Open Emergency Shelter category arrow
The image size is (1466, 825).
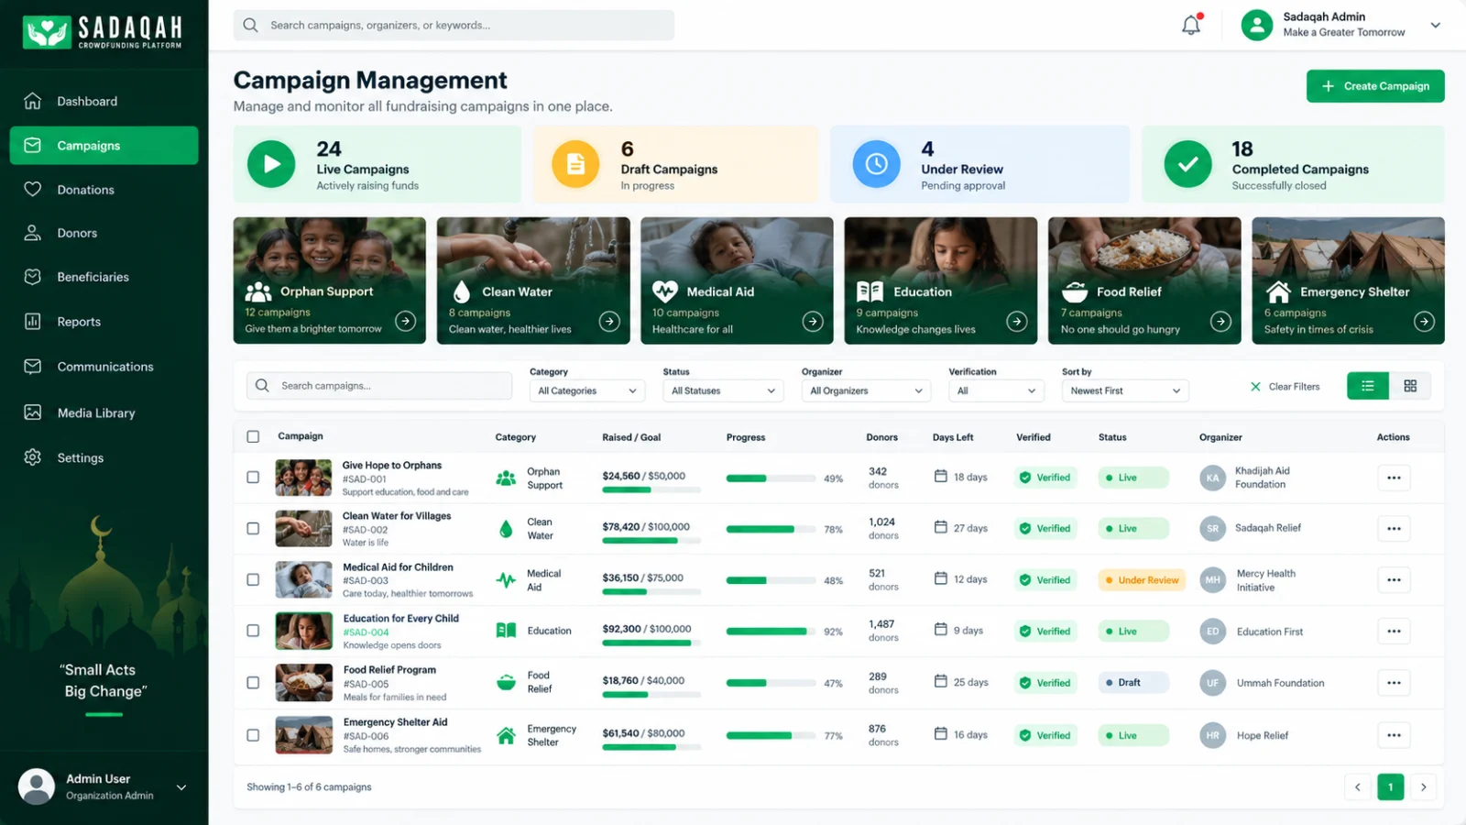[x=1424, y=321]
